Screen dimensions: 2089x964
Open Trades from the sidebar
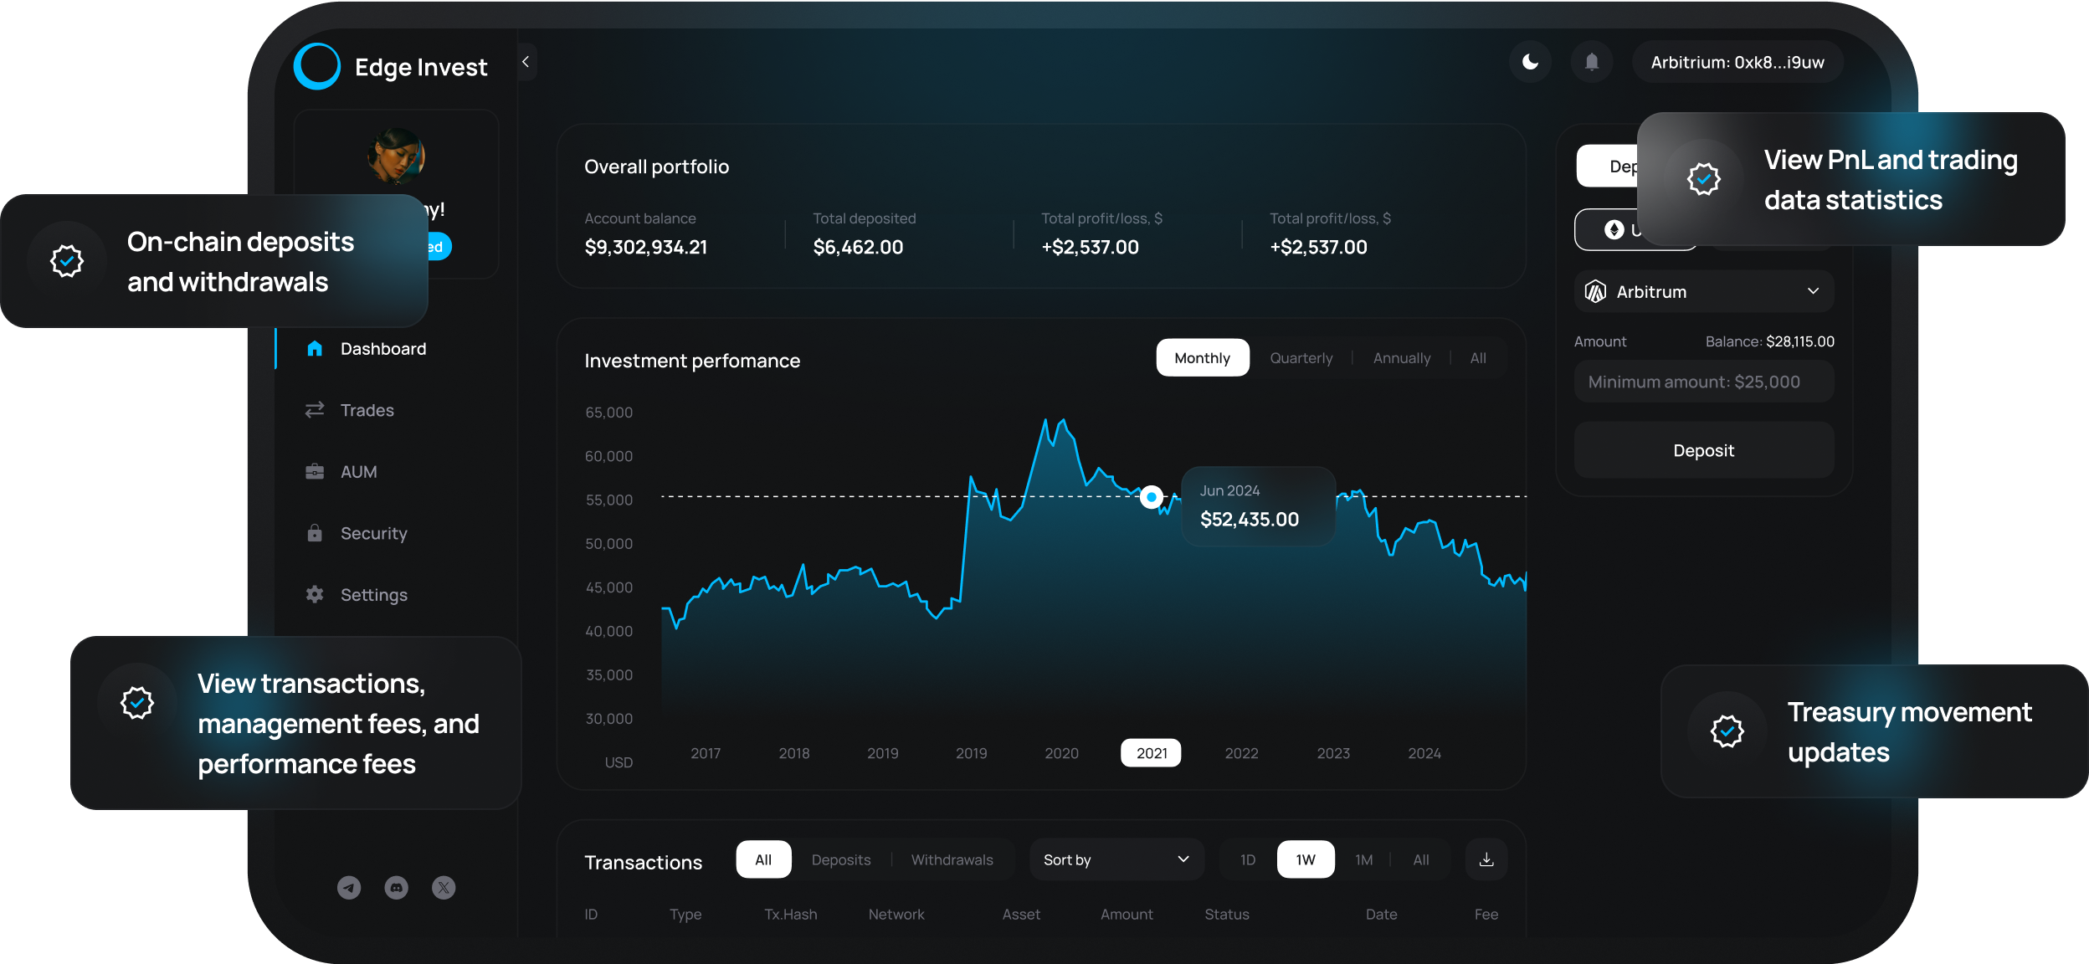click(x=367, y=410)
